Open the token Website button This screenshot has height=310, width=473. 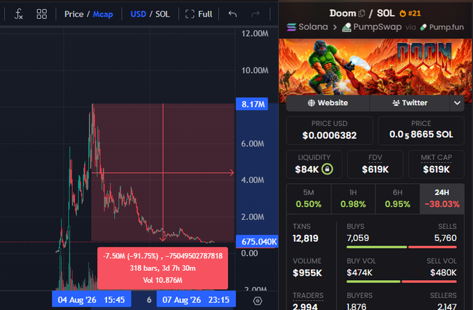coord(328,102)
